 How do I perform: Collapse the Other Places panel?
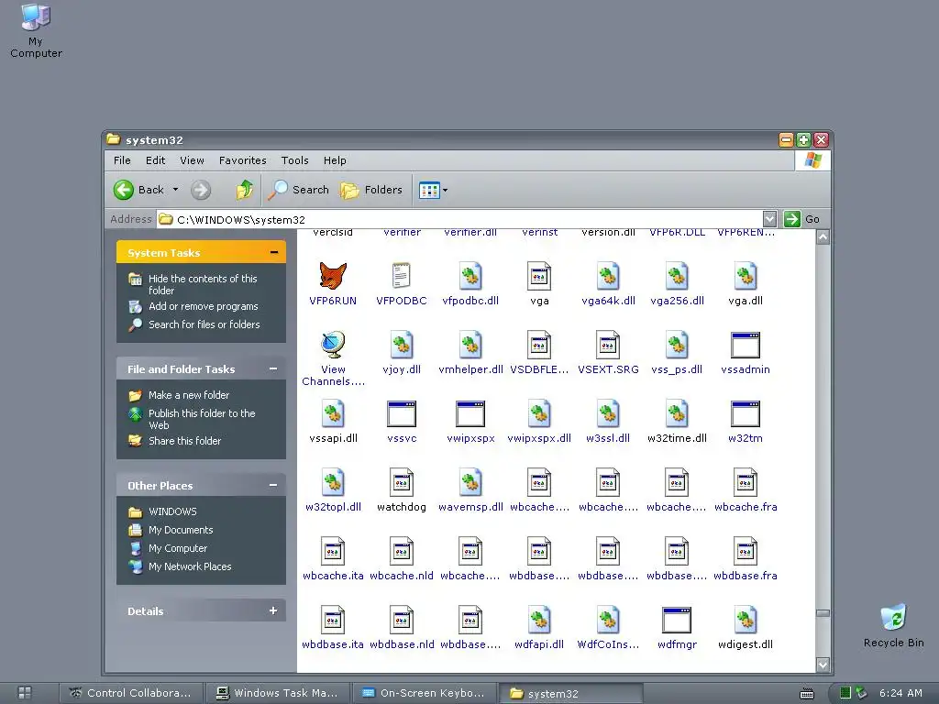273,485
